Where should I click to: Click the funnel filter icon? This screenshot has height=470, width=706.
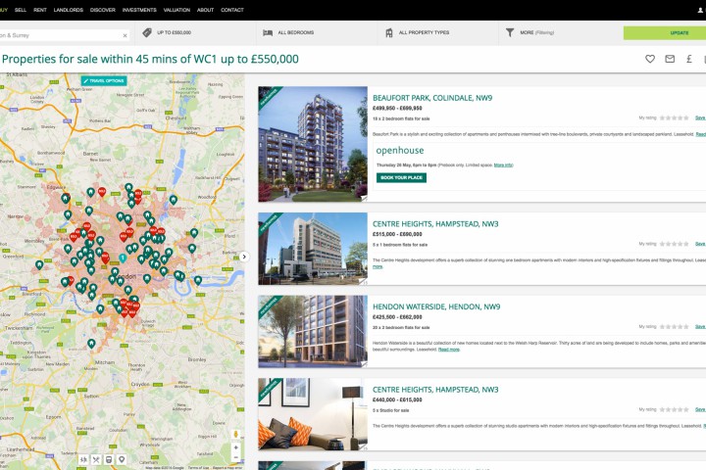point(510,33)
